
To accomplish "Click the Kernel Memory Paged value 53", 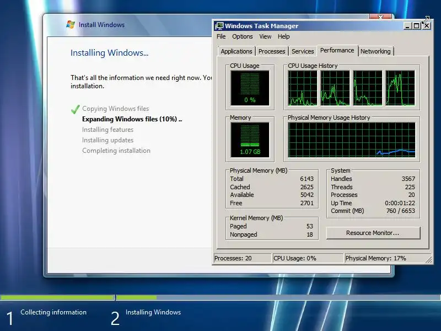I will [x=310, y=226].
